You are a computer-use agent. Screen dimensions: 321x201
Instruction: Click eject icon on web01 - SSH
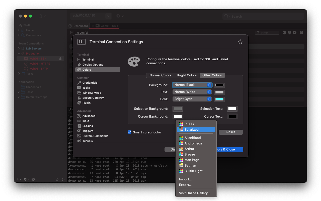pos(60,59)
